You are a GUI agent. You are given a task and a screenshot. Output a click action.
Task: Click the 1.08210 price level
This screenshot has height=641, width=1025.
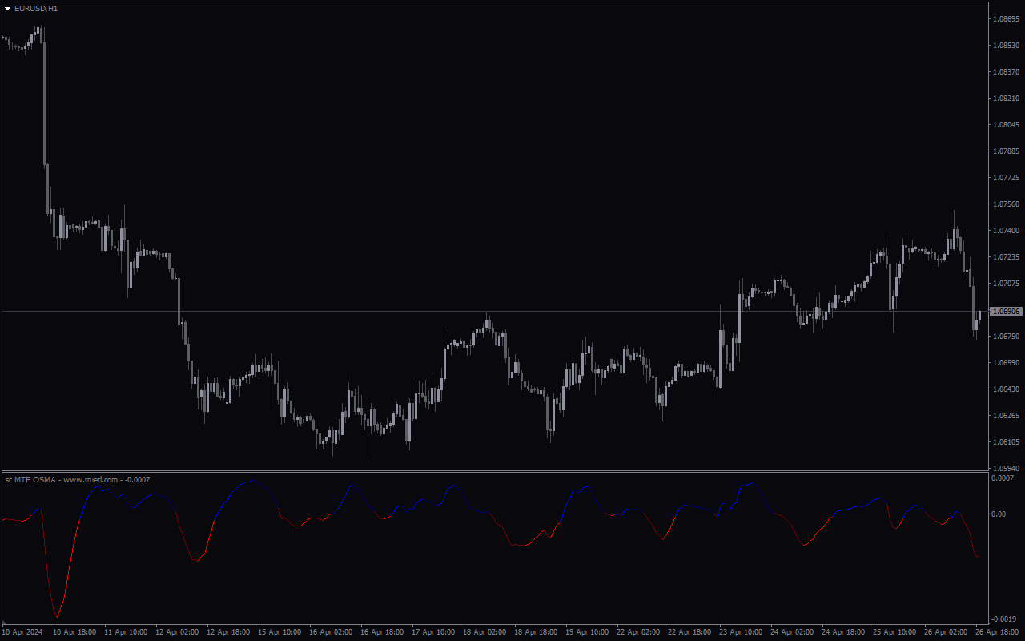1007,98
